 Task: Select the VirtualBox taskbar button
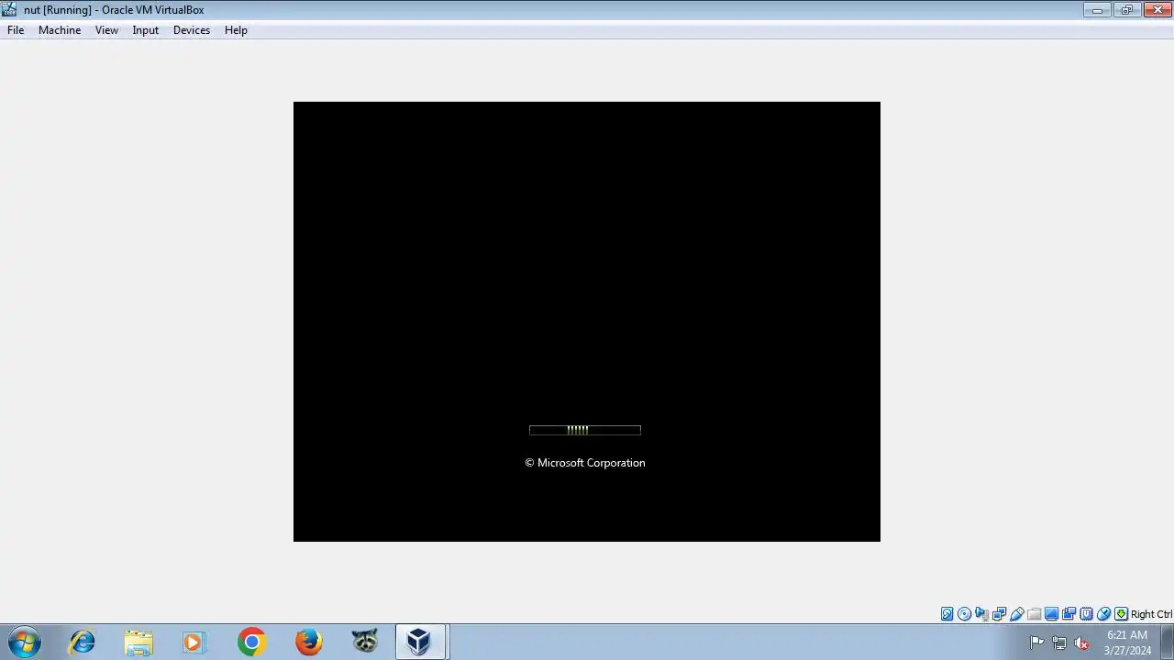(x=420, y=642)
